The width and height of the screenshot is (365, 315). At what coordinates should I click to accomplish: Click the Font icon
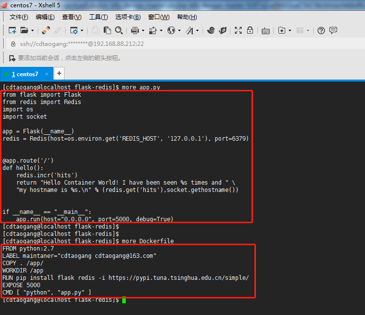(x=189, y=30)
